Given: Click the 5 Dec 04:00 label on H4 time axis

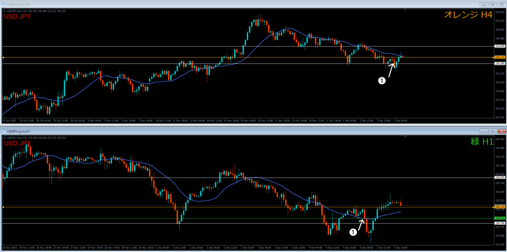Looking at the screenshot, I should [401, 120].
